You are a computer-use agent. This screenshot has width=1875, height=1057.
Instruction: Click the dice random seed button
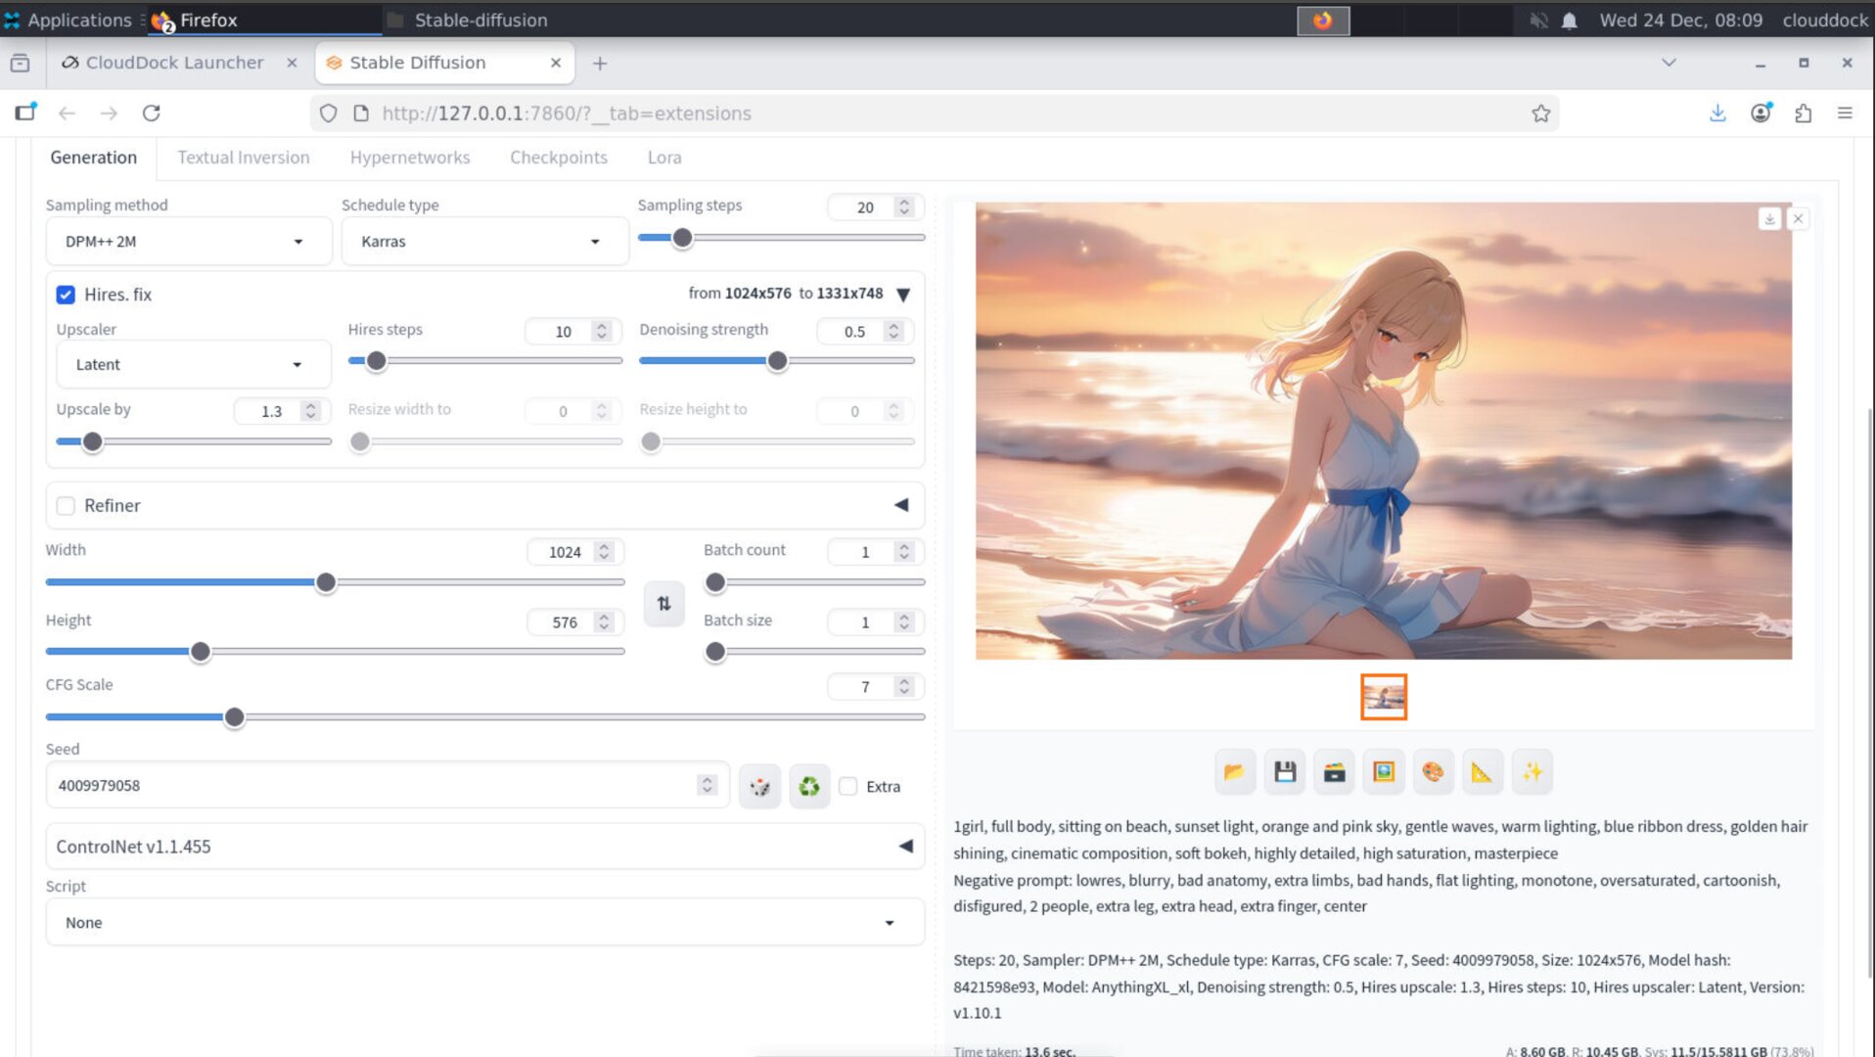759,786
